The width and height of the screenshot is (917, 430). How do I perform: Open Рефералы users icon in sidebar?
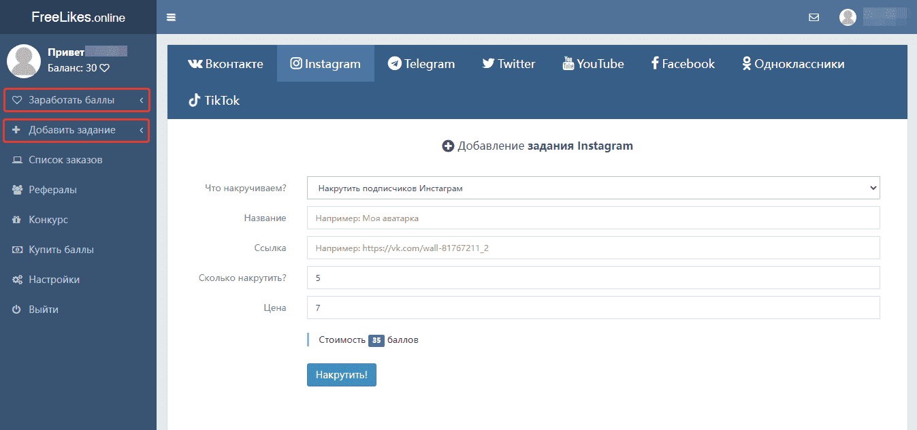tap(17, 190)
